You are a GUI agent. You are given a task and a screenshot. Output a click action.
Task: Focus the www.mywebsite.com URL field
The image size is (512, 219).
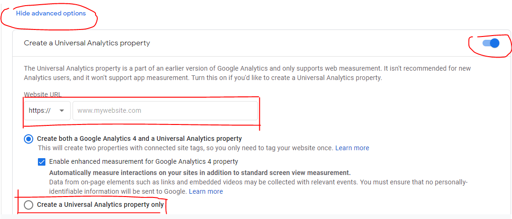(x=165, y=110)
